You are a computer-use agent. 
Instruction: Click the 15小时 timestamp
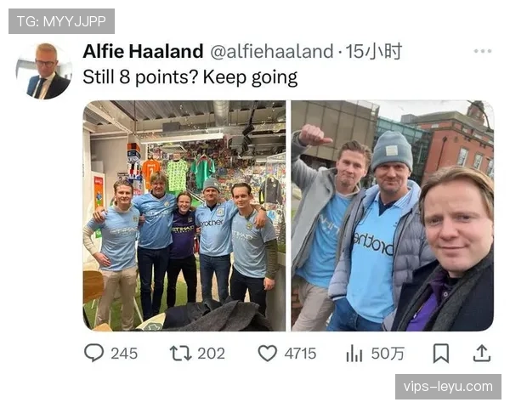tap(373, 52)
